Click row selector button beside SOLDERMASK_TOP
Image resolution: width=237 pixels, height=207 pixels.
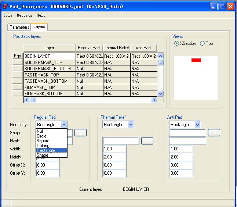[x=17, y=63]
